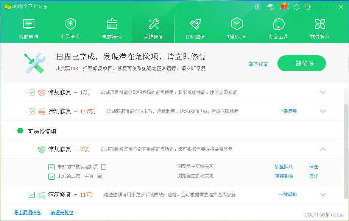This screenshot has height=221, width=349.
Task: Open details icon for 未知的IE默认起始页
Action: coord(104,167)
